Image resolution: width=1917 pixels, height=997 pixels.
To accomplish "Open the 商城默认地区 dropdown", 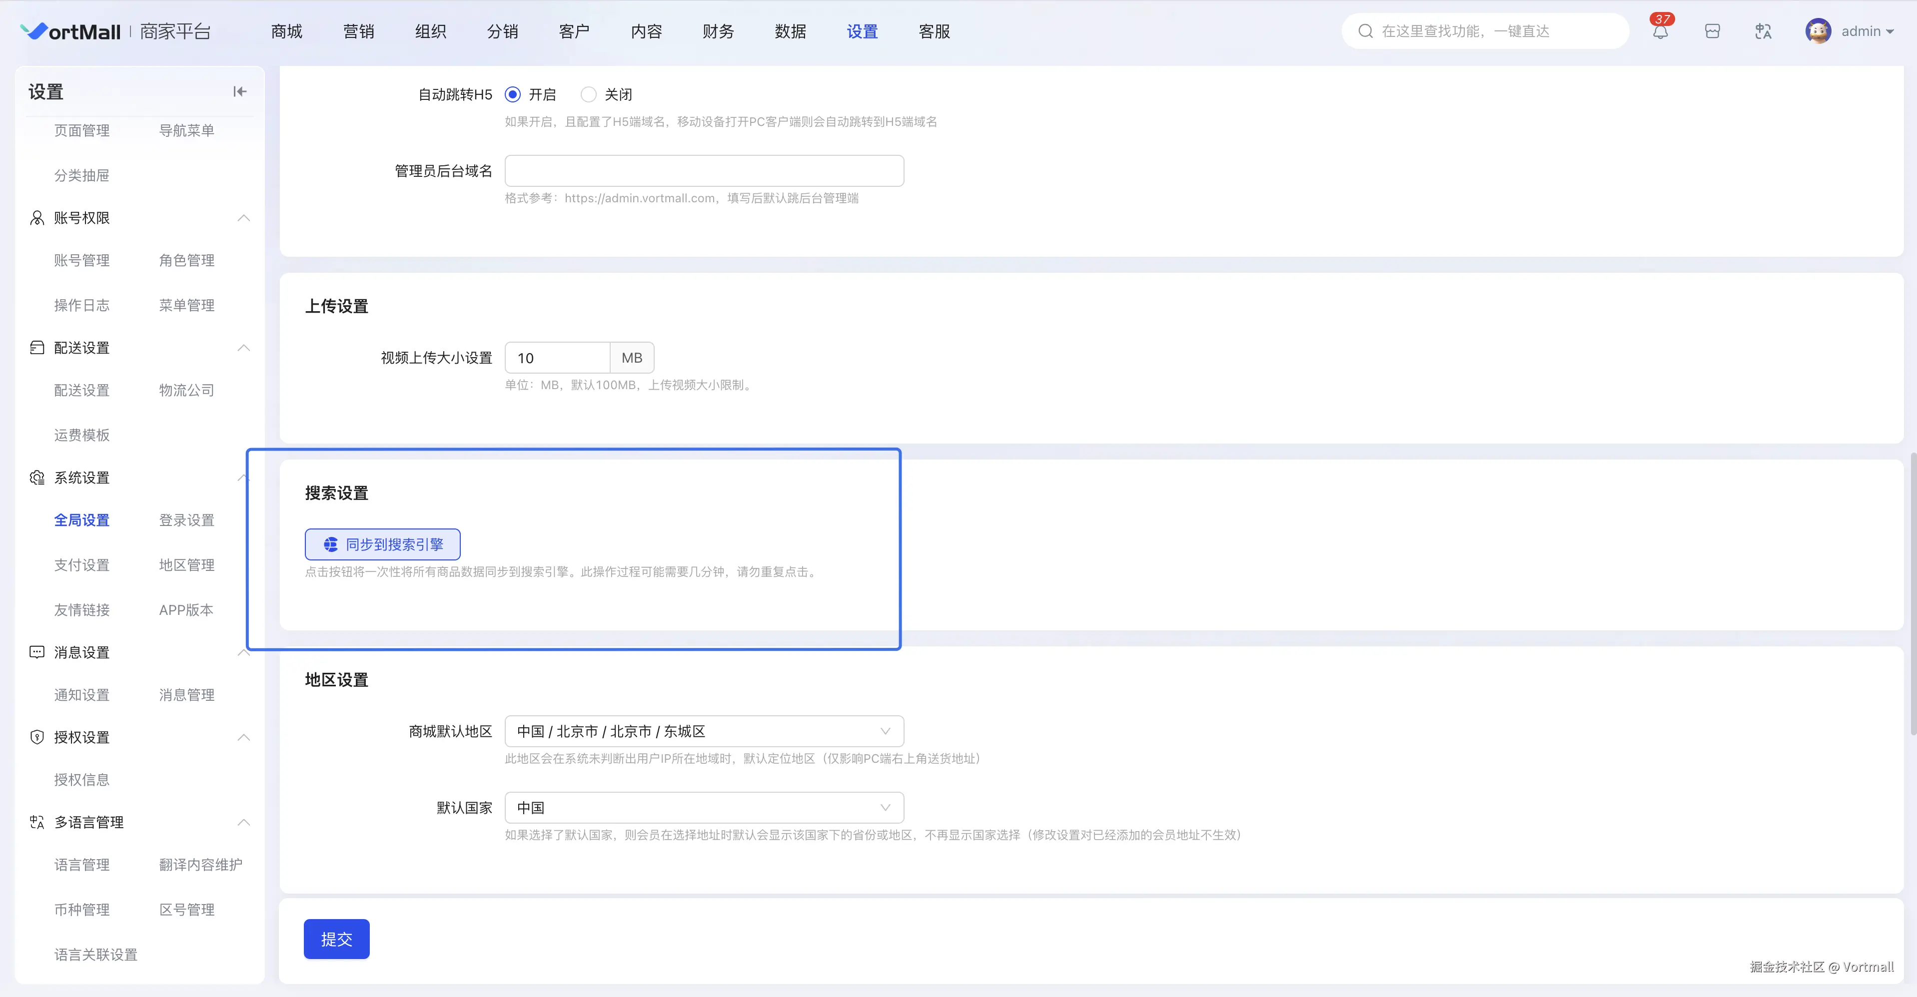I will (704, 731).
